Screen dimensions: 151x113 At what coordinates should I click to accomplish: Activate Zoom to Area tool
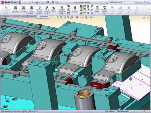pyautogui.click(x=61, y=18)
